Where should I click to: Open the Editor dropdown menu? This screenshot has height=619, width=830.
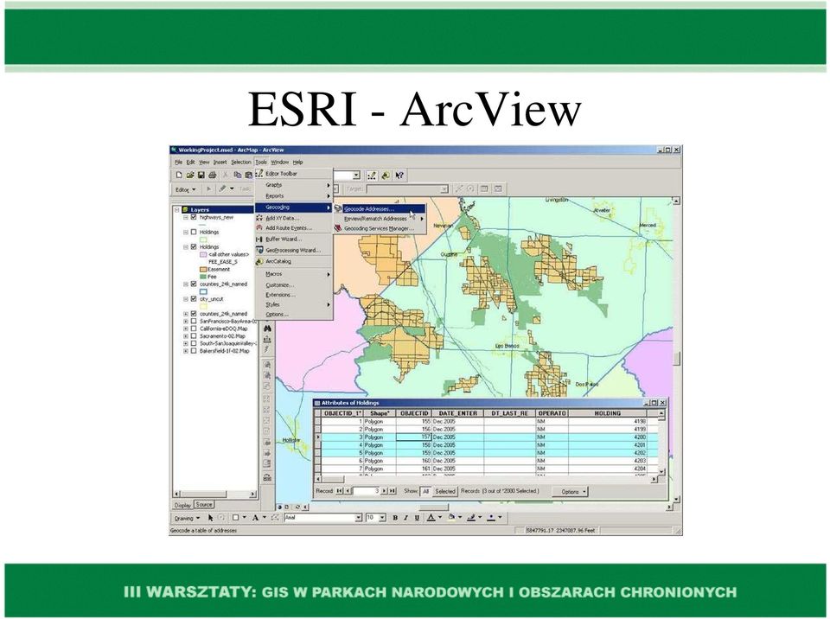click(185, 189)
